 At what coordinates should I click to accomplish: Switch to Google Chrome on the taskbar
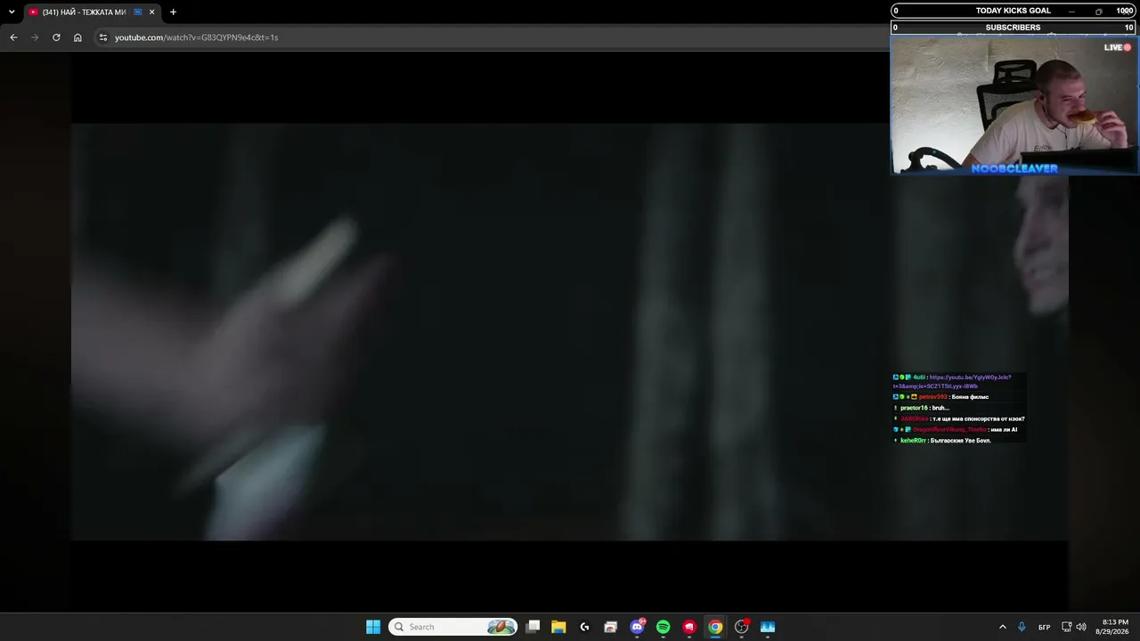pos(715,627)
